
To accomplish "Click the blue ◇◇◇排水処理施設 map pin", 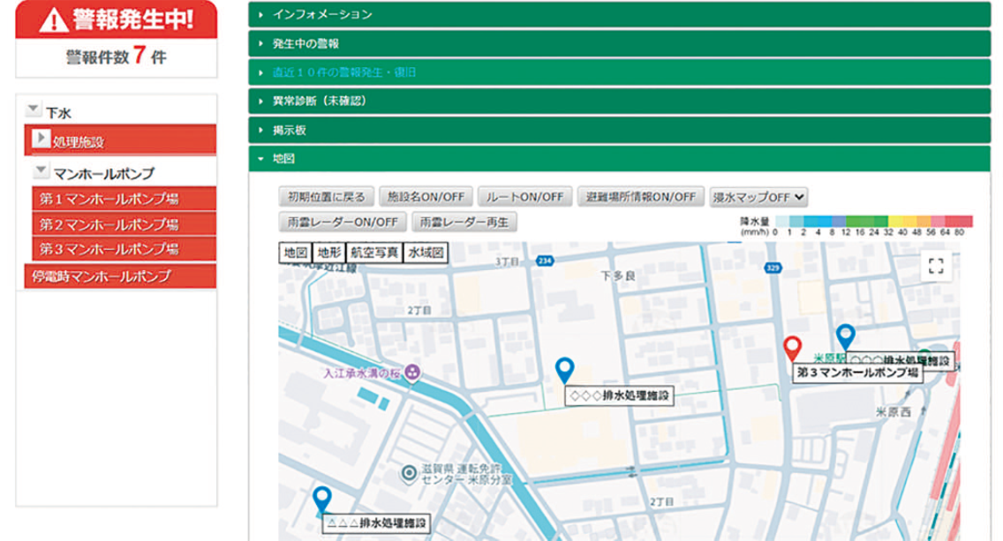I will (x=565, y=371).
